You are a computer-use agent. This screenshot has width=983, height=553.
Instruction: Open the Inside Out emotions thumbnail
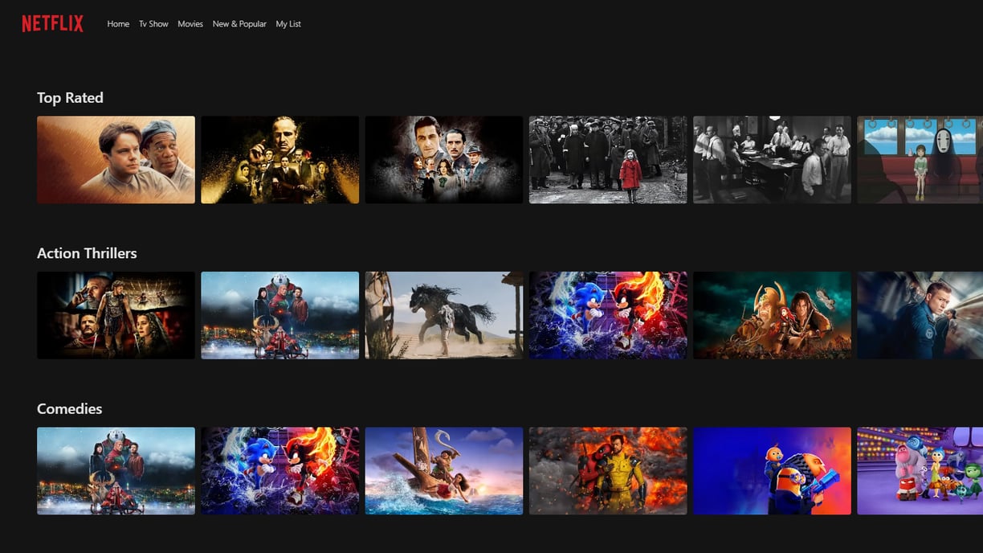(x=920, y=471)
